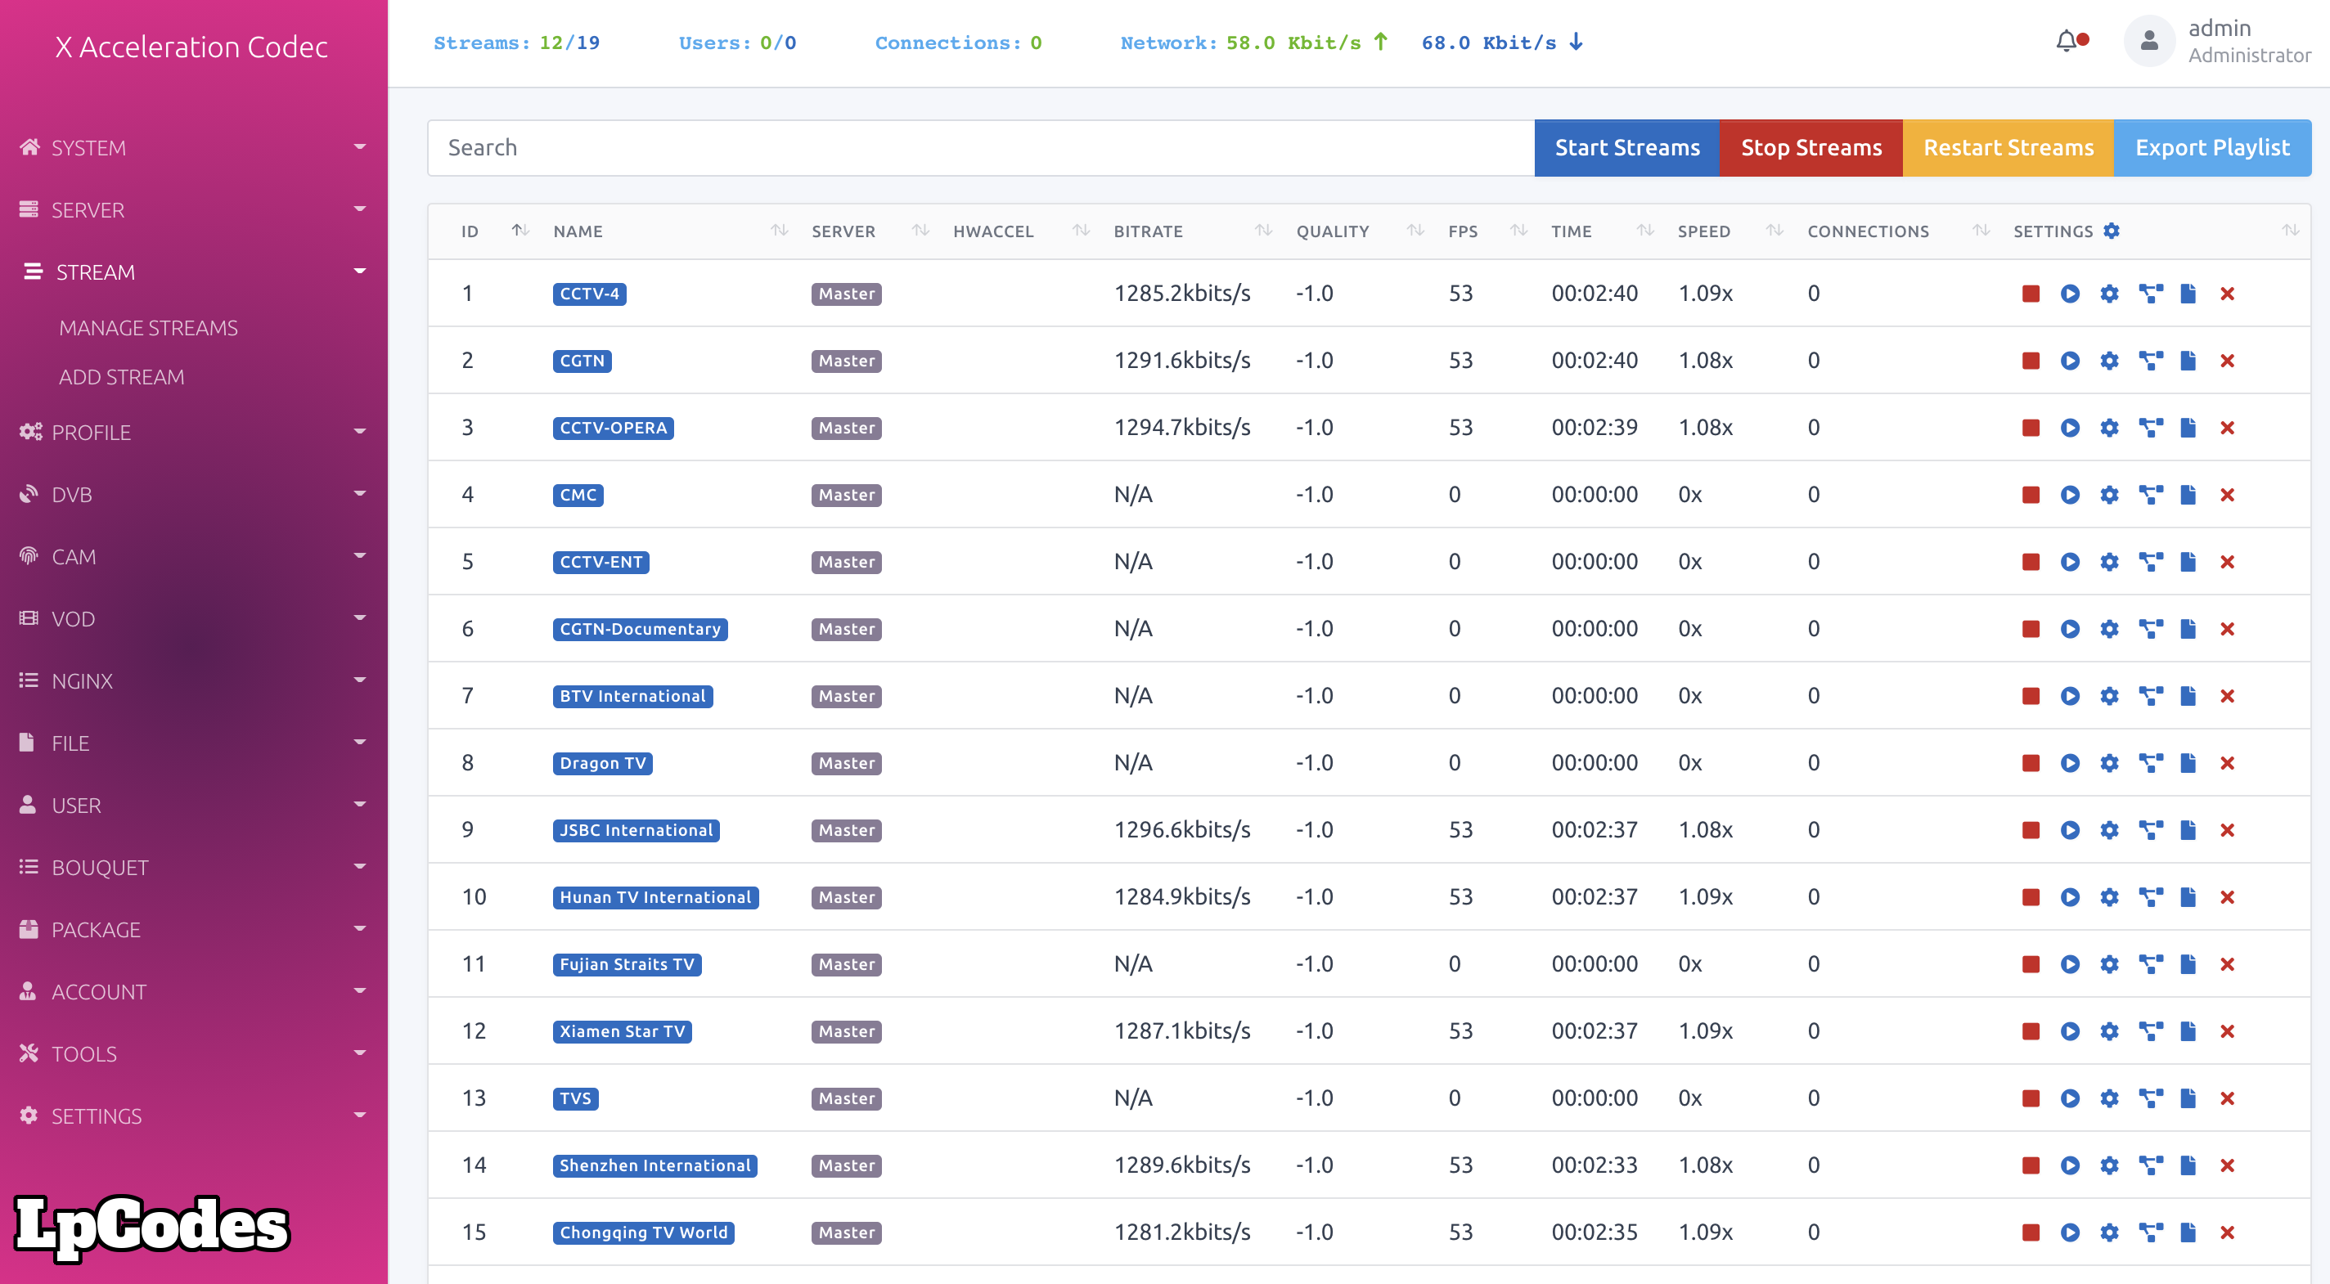Open the notification bell icon
Viewport: 2330px width, 1284px height.
click(2067, 42)
